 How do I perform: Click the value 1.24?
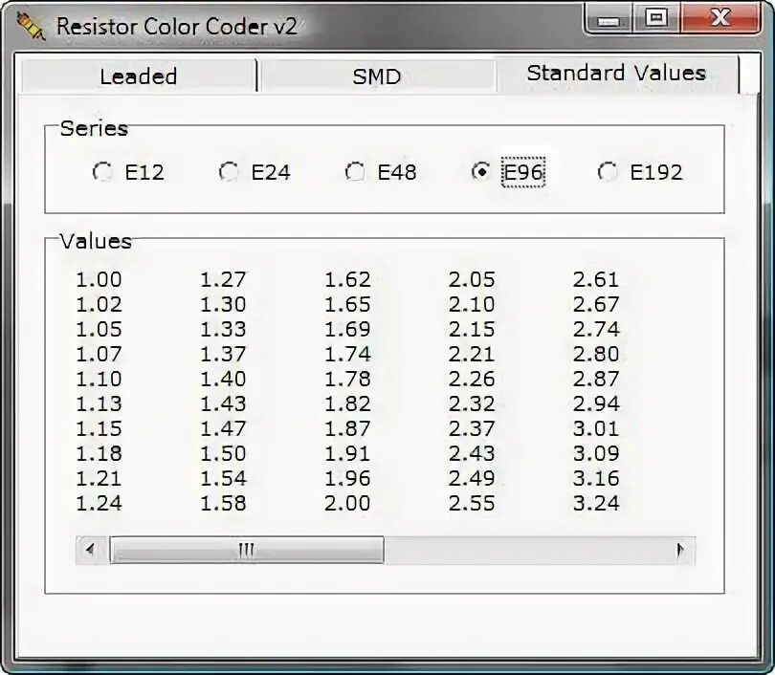tap(99, 503)
